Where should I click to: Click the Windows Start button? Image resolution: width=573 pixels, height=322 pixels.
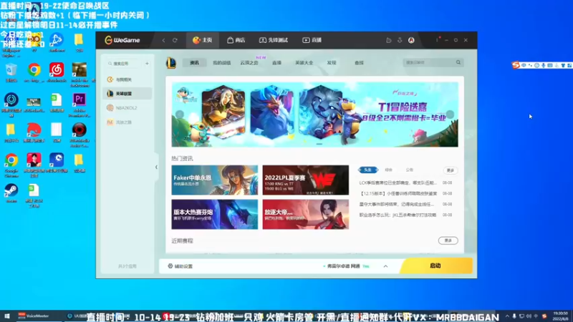click(x=7, y=316)
